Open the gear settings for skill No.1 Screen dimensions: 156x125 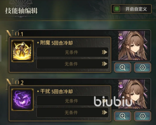[x=143, y=67]
